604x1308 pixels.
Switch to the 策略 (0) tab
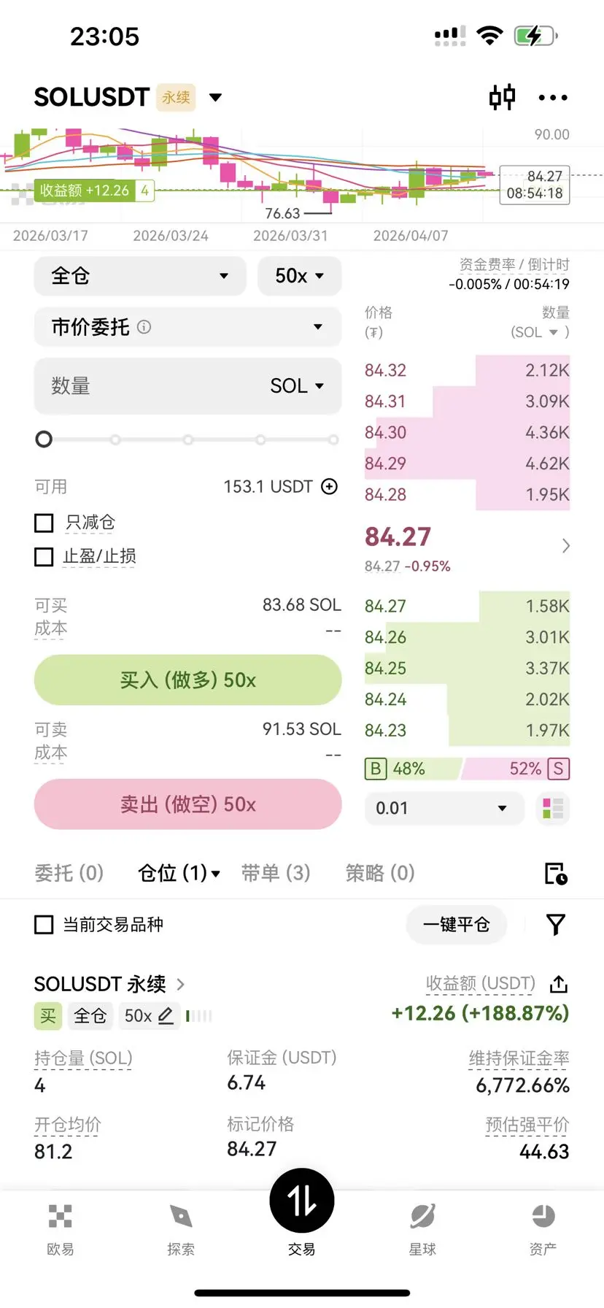click(380, 873)
